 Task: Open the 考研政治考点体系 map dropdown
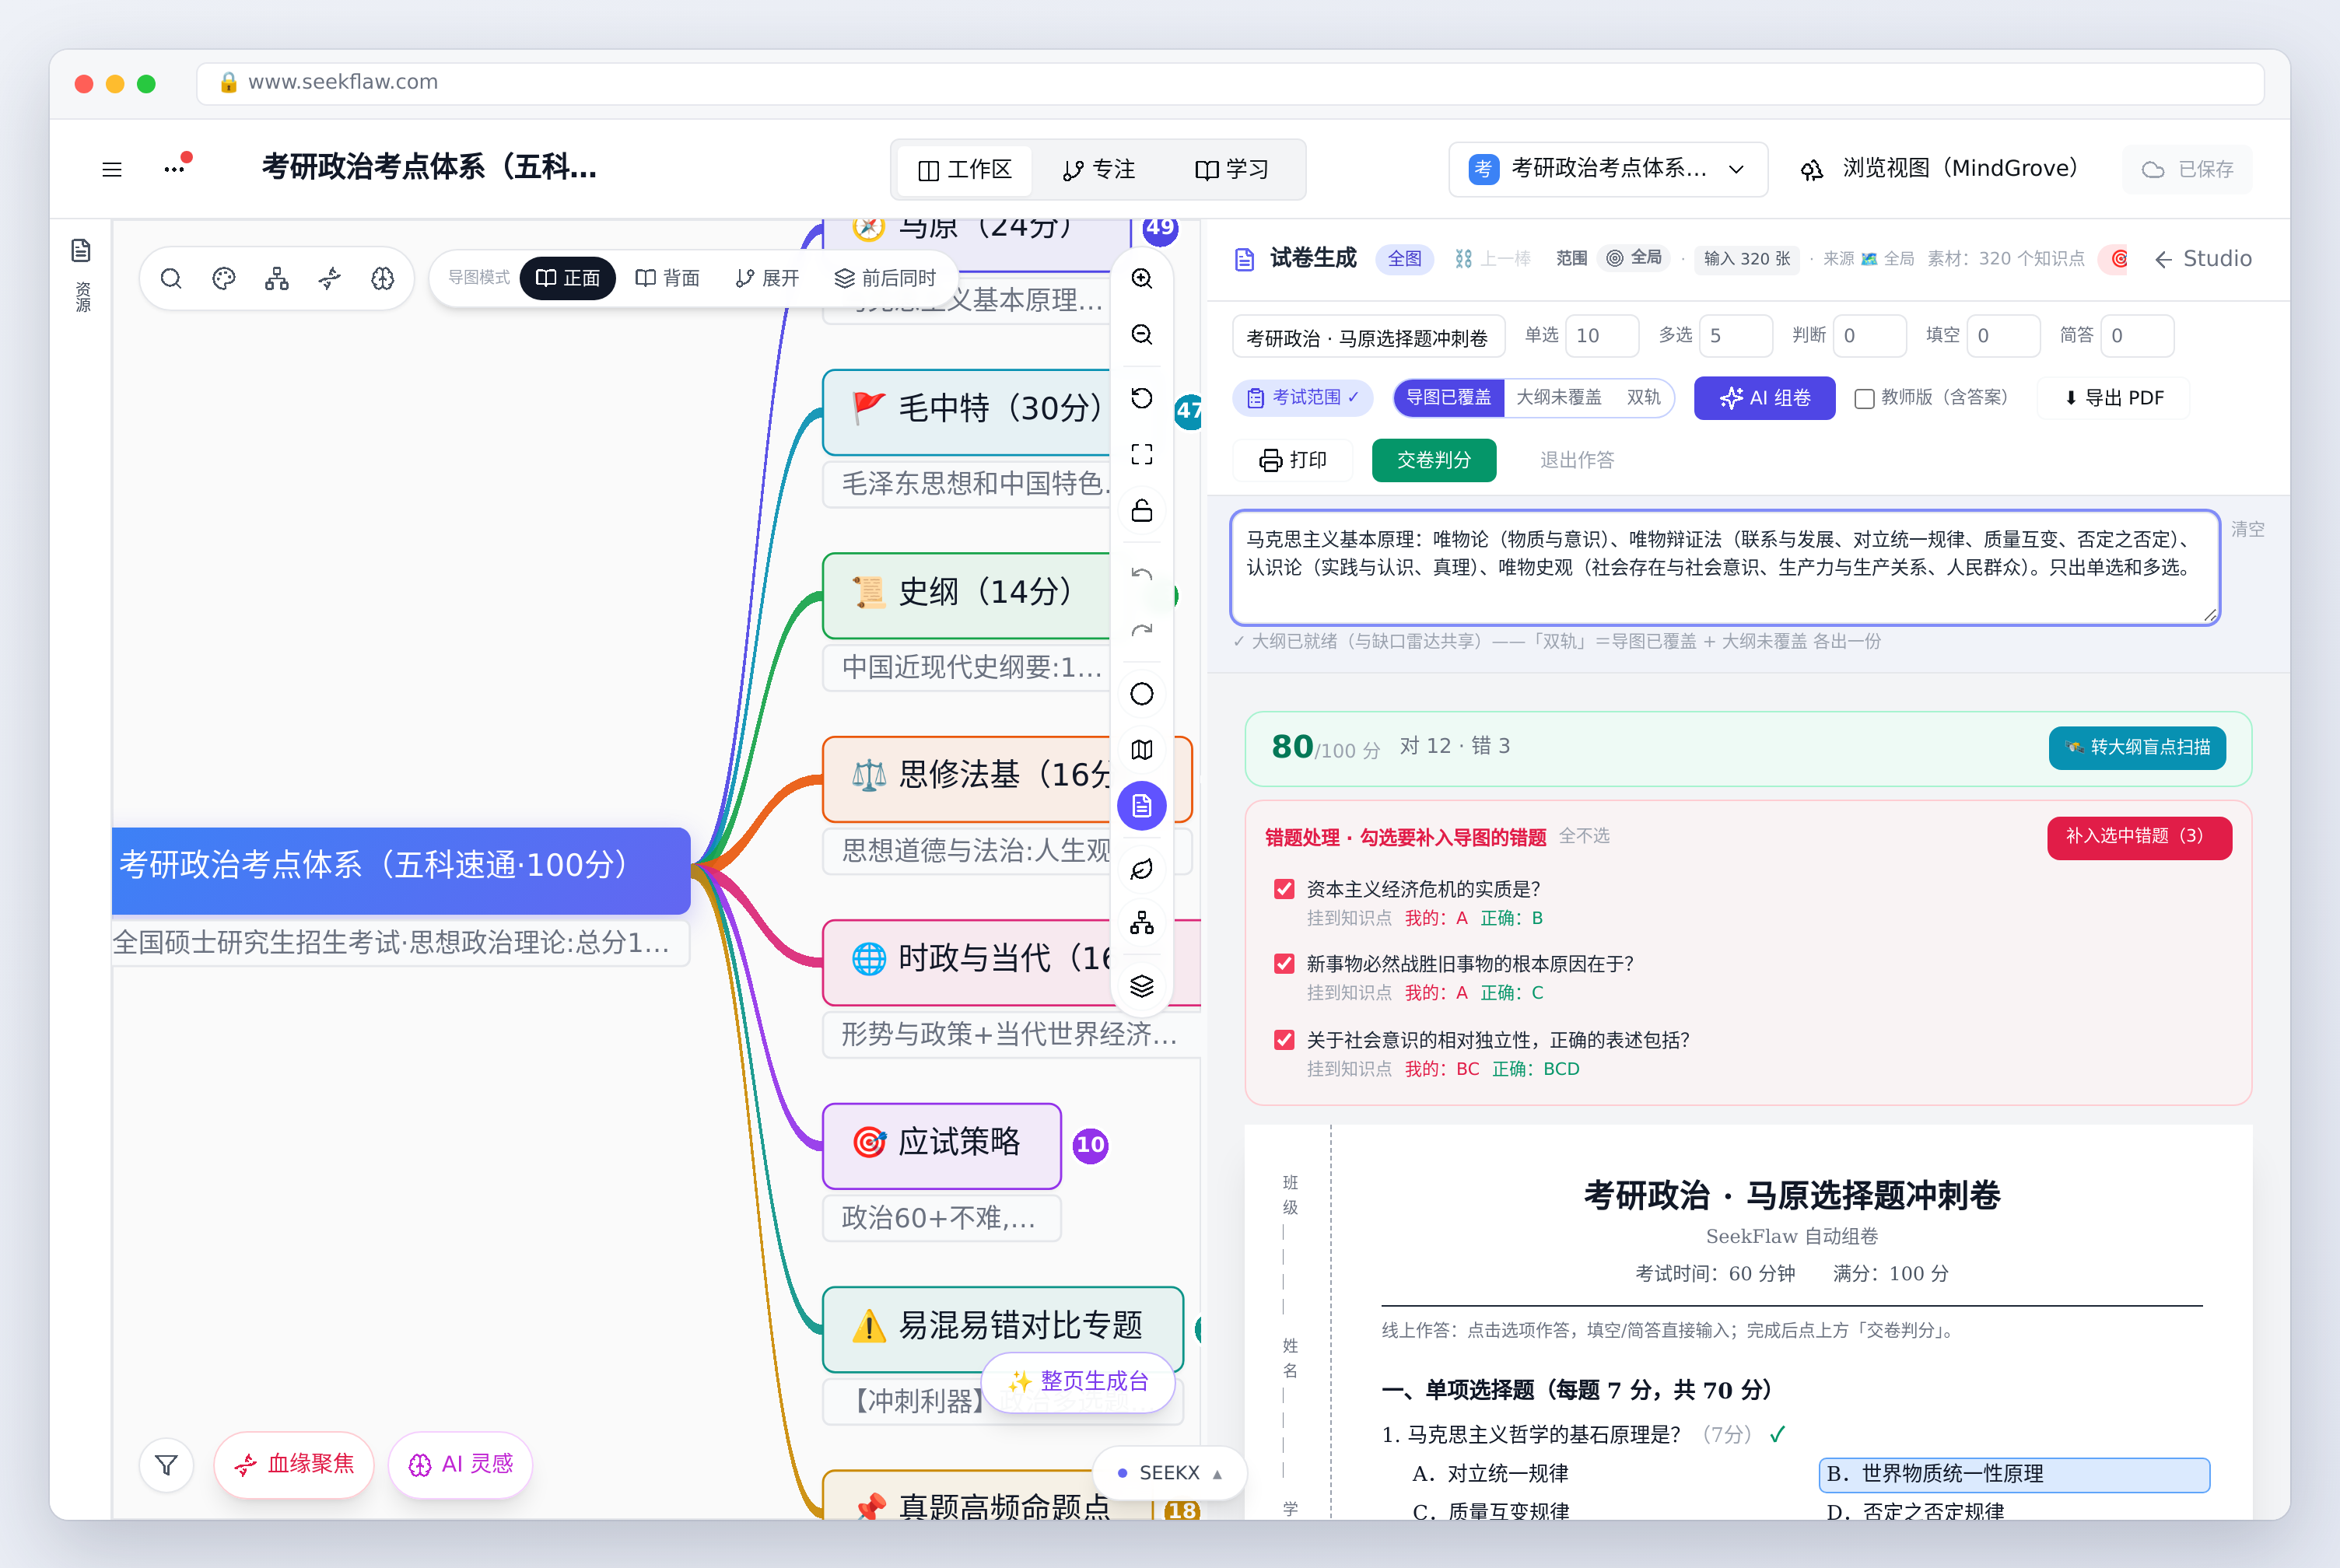[1608, 169]
